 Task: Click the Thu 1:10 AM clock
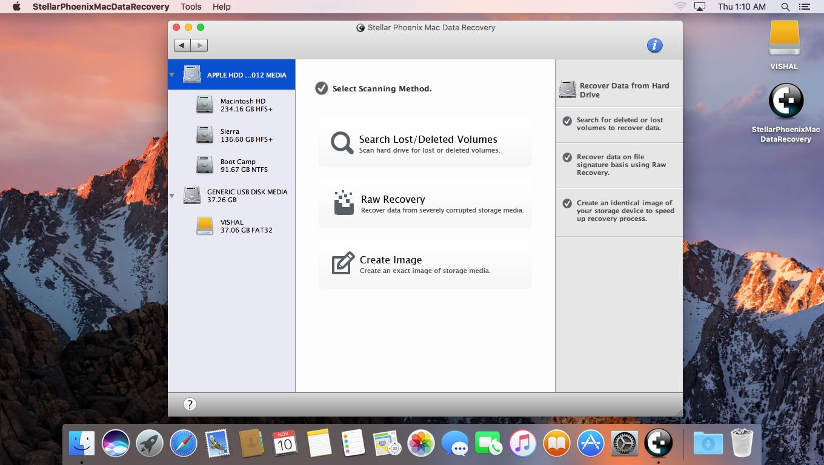[742, 7]
